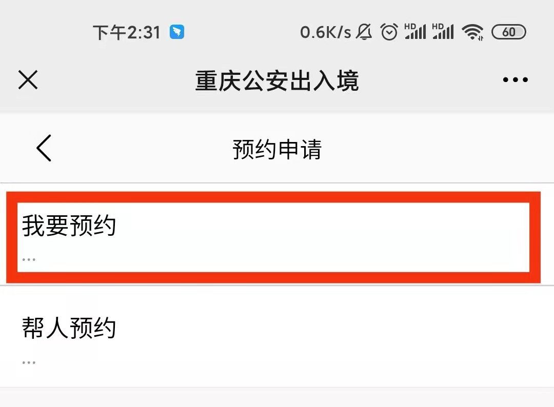Tap the 预约申请 header title
The image size is (554, 407).
277,150
